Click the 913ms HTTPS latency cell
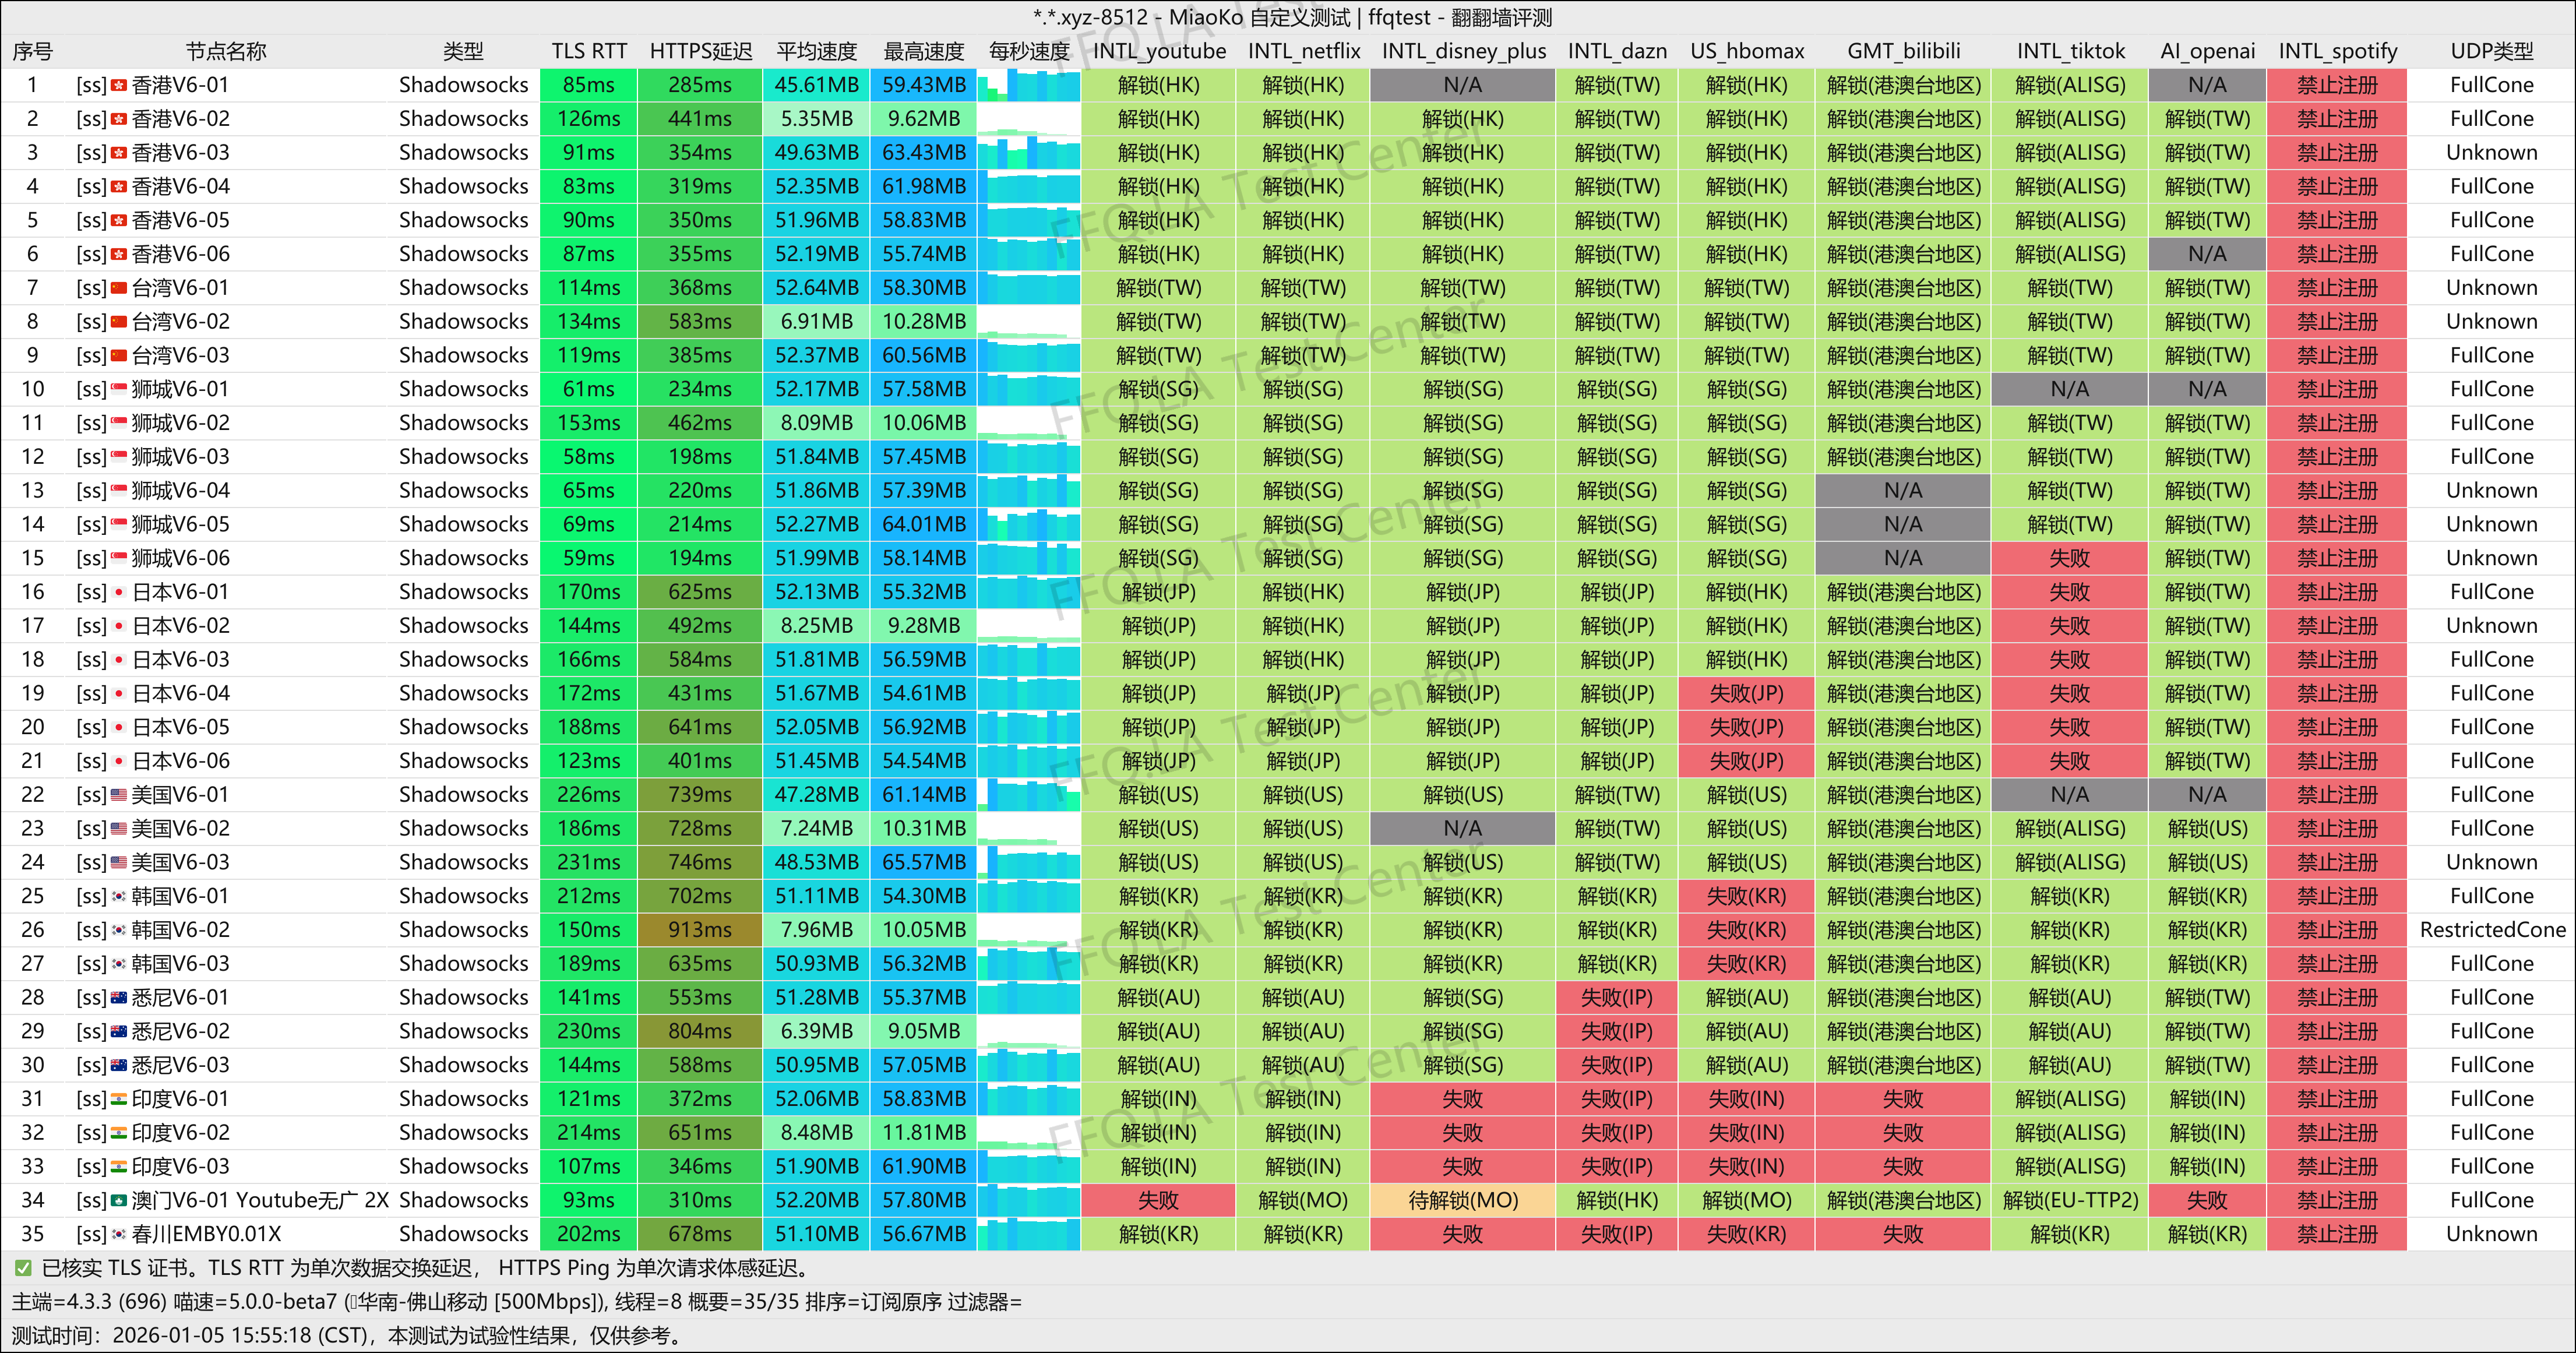This screenshot has width=2576, height=1353. click(699, 930)
